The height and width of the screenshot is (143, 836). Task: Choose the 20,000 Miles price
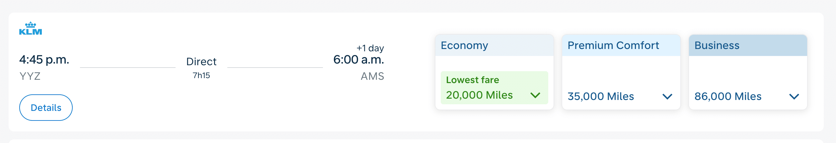[x=479, y=95]
